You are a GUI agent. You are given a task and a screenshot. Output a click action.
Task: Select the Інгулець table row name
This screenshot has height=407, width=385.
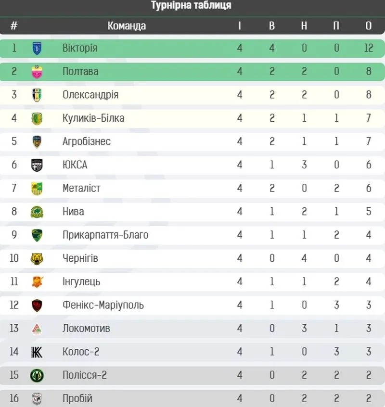pyautogui.click(x=81, y=281)
